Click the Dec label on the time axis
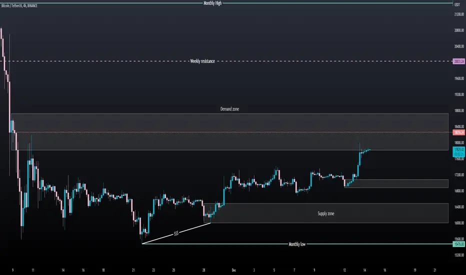Screen dimensions: 466x275 [234, 270]
